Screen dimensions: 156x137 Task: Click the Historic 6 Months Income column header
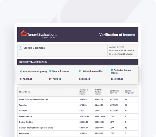(99, 92)
